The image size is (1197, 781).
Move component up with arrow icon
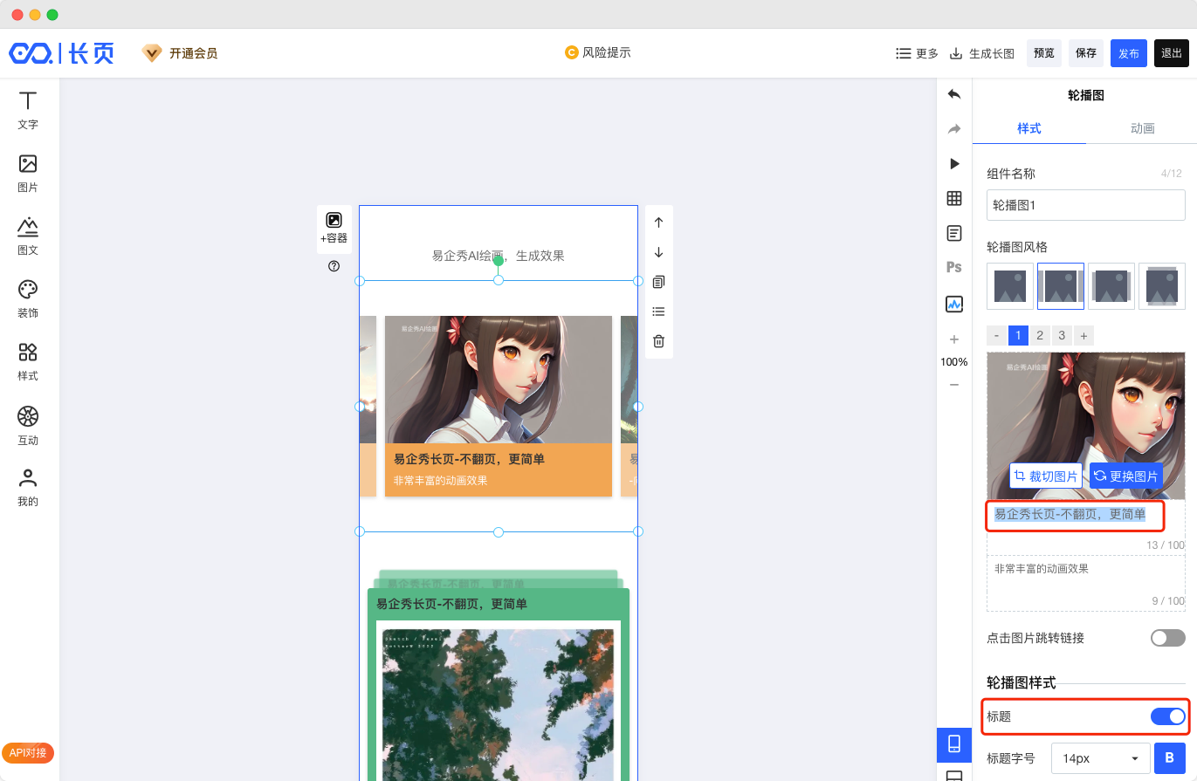[x=659, y=223]
